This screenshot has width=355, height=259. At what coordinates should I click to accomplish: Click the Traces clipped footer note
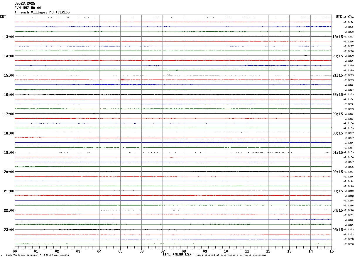[x=230, y=255]
